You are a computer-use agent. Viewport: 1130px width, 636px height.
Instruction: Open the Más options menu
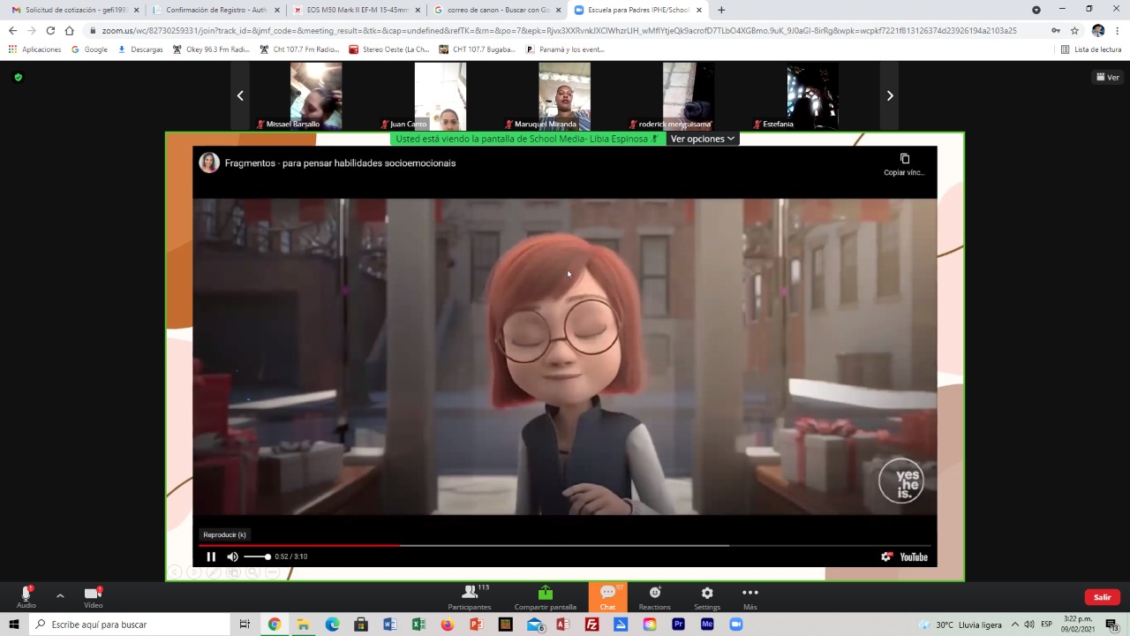click(x=750, y=597)
